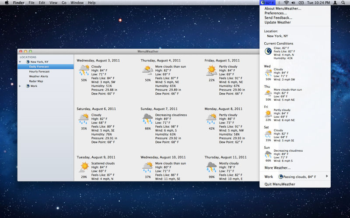Open the Work submenu arrow in dropdown
This screenshot has width=350, height=218.
click(x=327, y=176)
